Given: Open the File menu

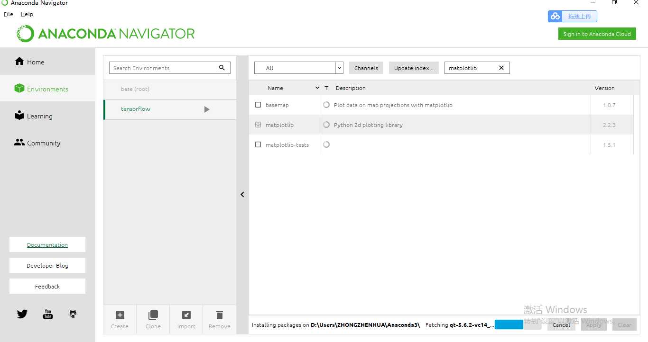Looking at the screenshot, I should click(x=9, y=14).
